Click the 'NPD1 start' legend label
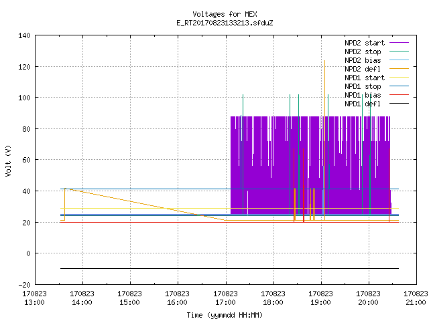Image resolution: width=429 pixels, height=321 pixels. click(x=365, y=78)
